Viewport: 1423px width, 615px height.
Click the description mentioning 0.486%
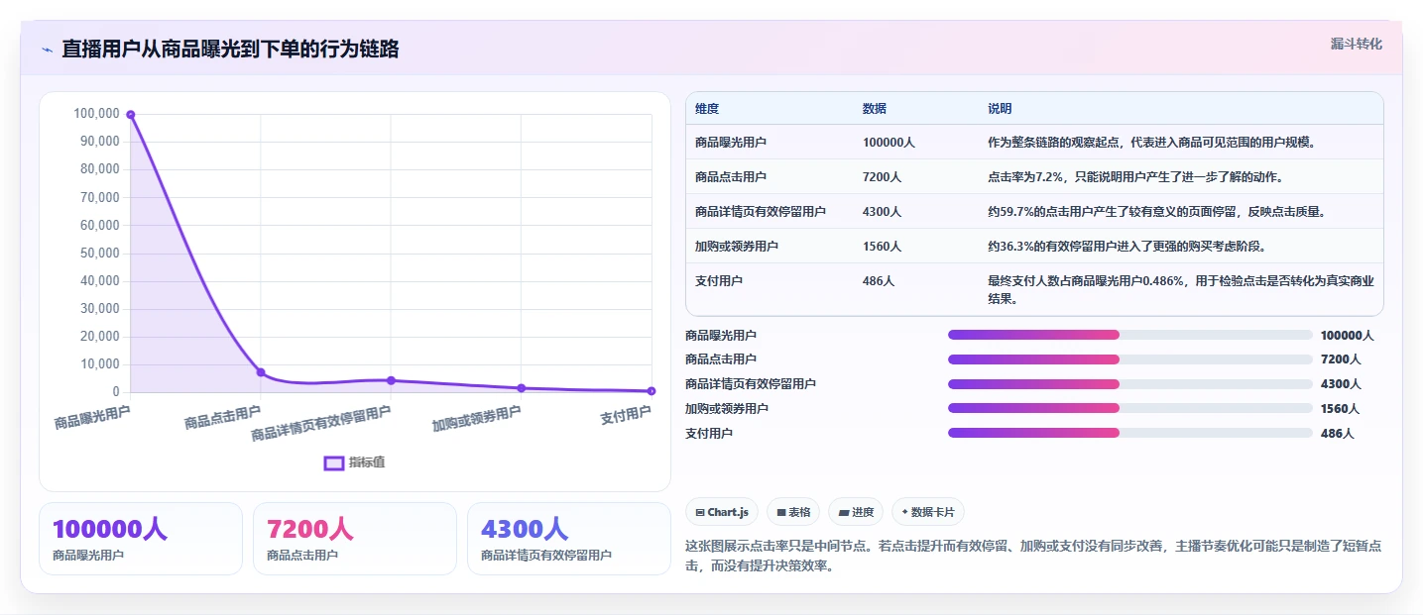point(1181,289)
